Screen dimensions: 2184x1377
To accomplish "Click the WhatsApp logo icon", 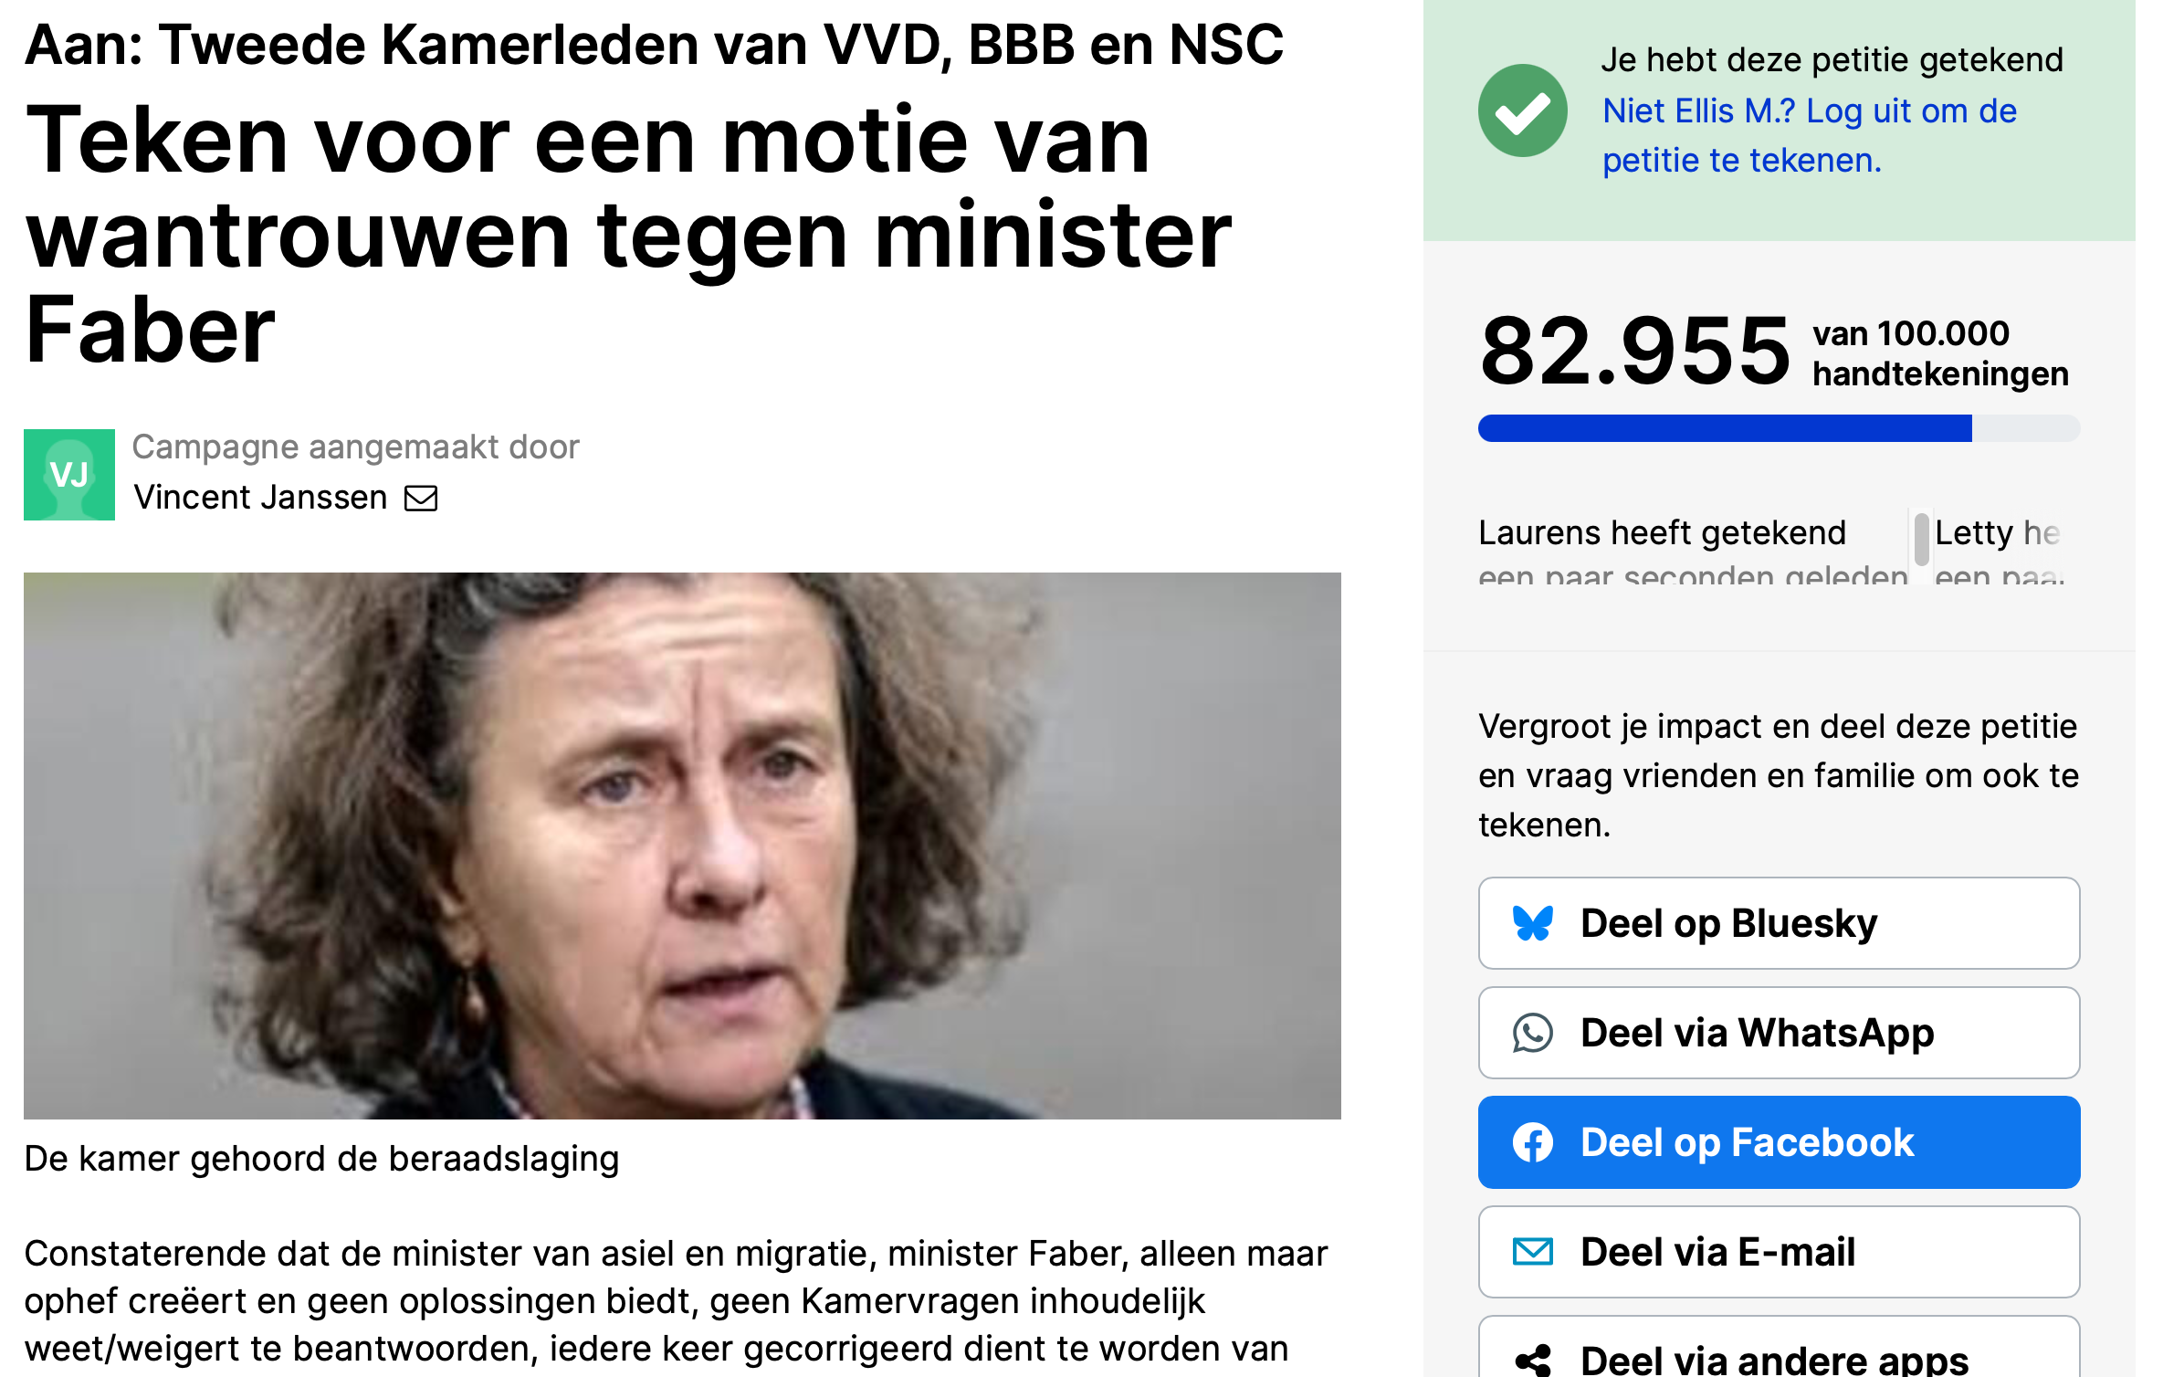I will tap(1532, 1033).
